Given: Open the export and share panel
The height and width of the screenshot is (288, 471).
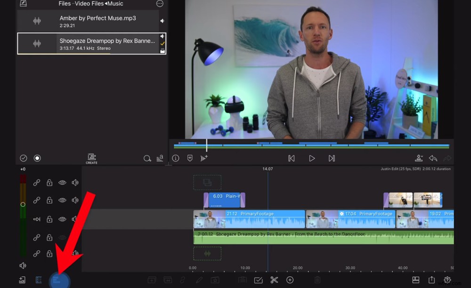Looking at the screenshot, I should point(431,280).
